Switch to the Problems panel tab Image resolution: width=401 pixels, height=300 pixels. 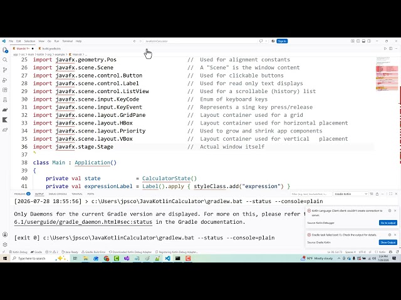click(x=22, y=194)
